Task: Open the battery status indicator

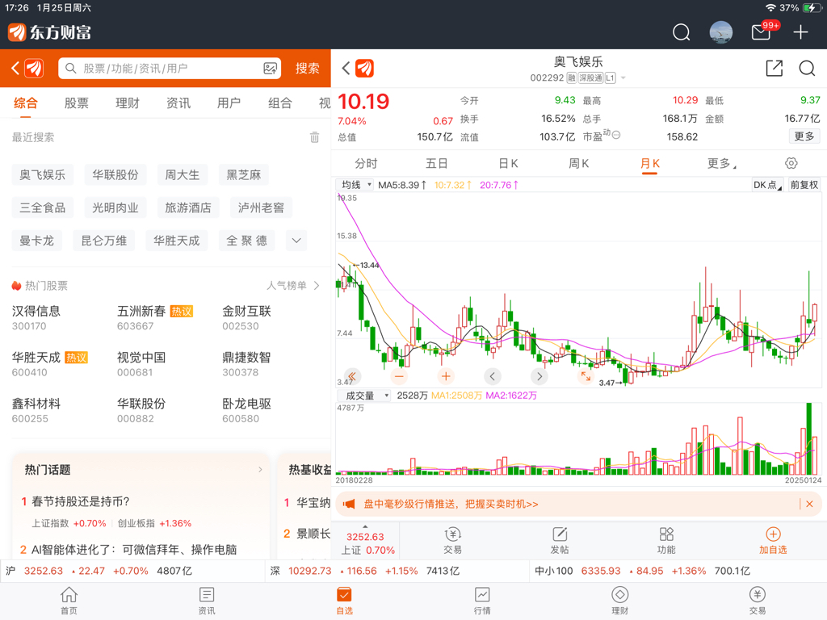Action: (x=811, y=8)
